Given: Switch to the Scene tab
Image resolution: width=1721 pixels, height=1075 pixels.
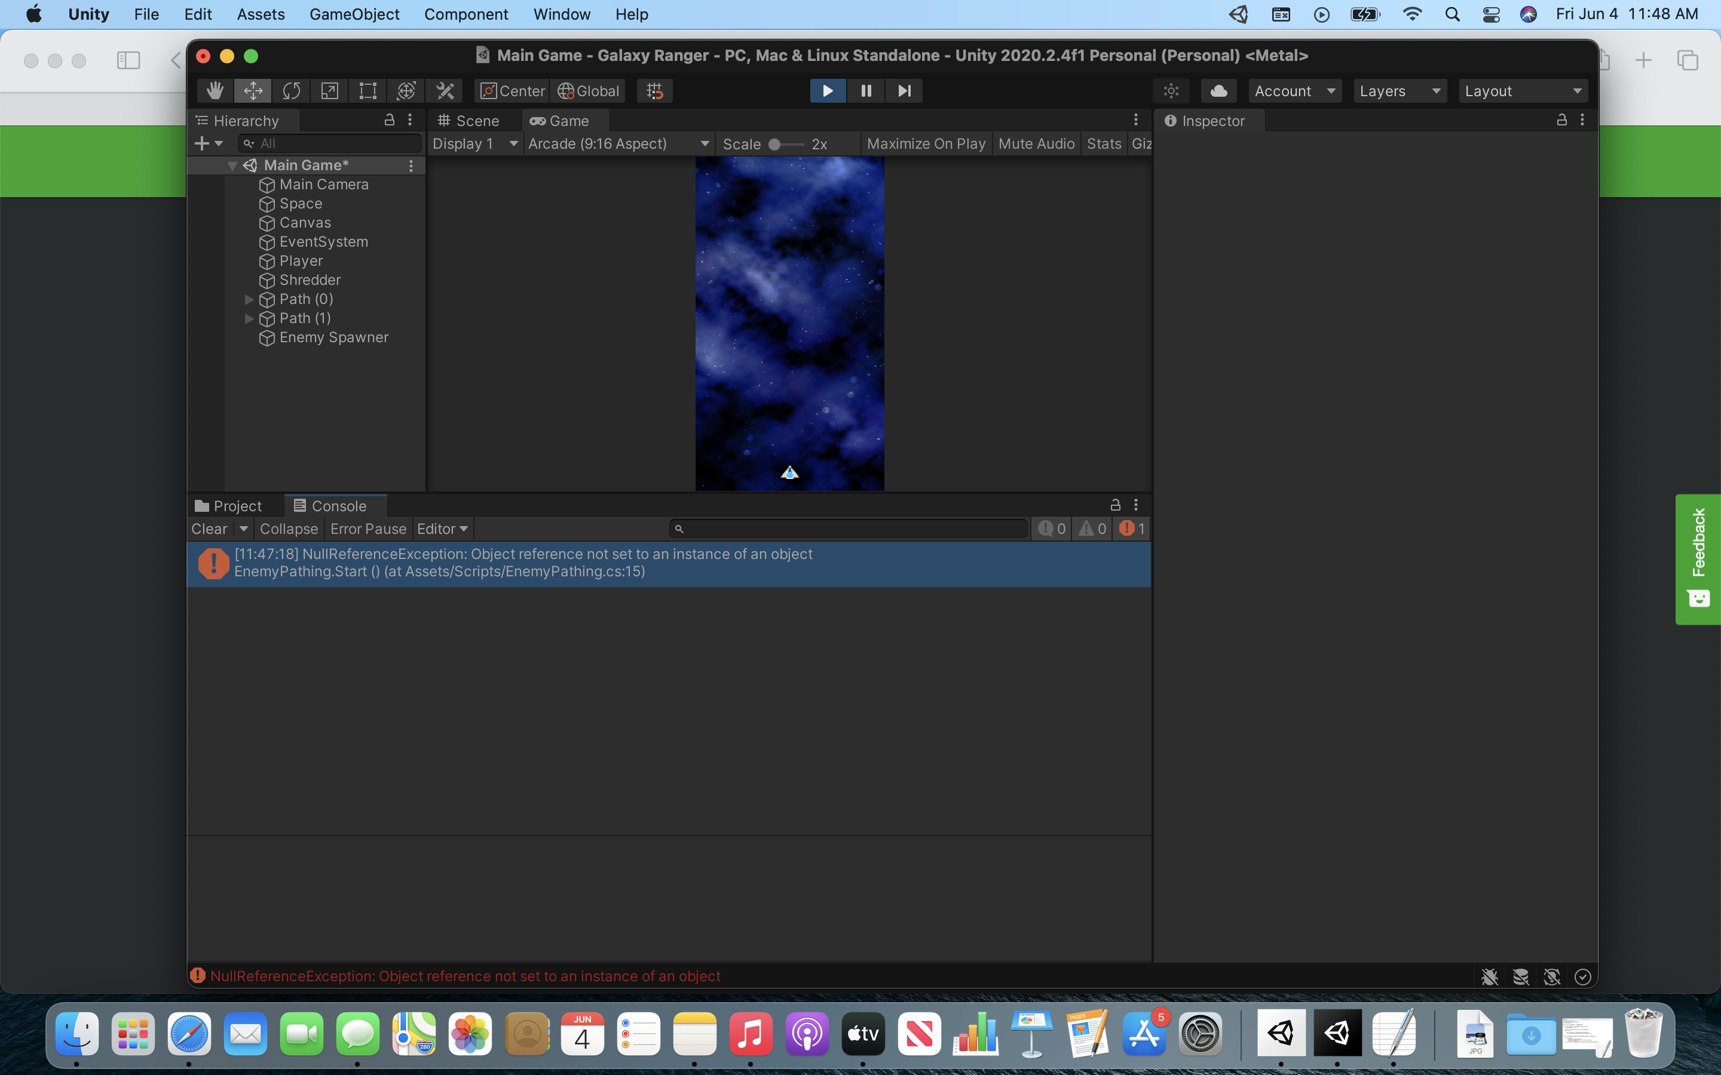Looking at the screenshot, I should click(x=468, y=121).
